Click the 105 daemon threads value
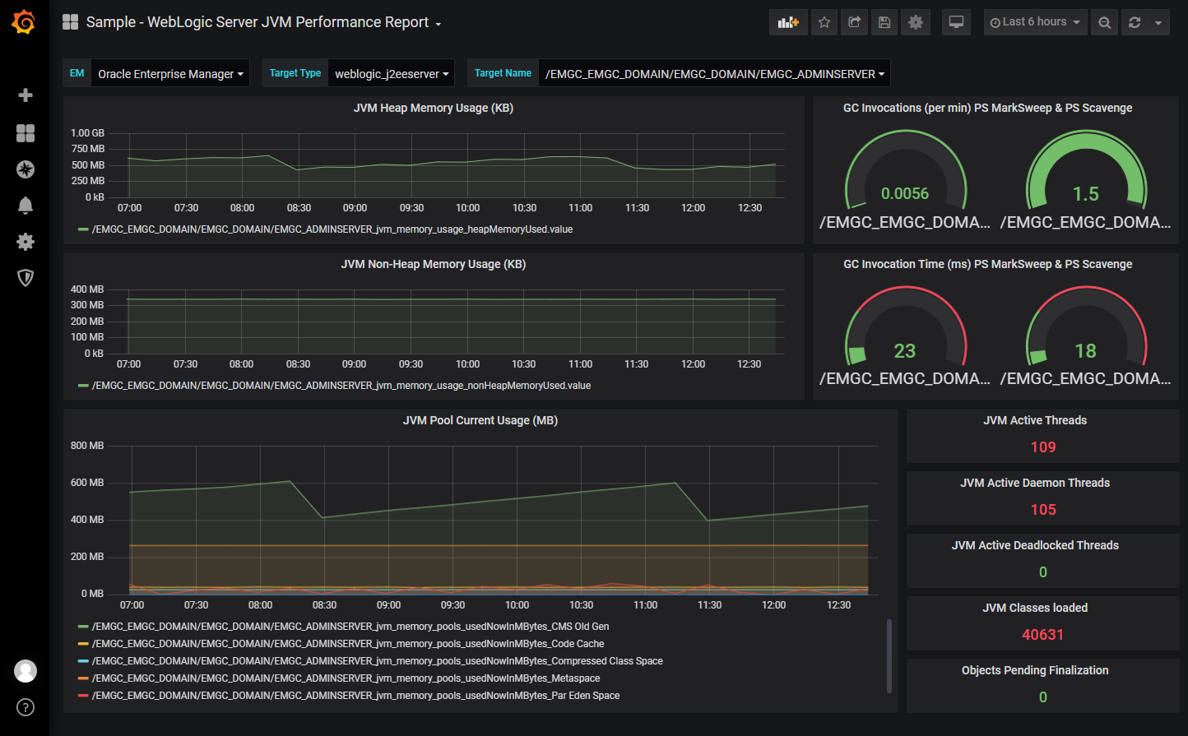Image resolution: width=1188 pixels, height=736 pixels. point(1043,510)
